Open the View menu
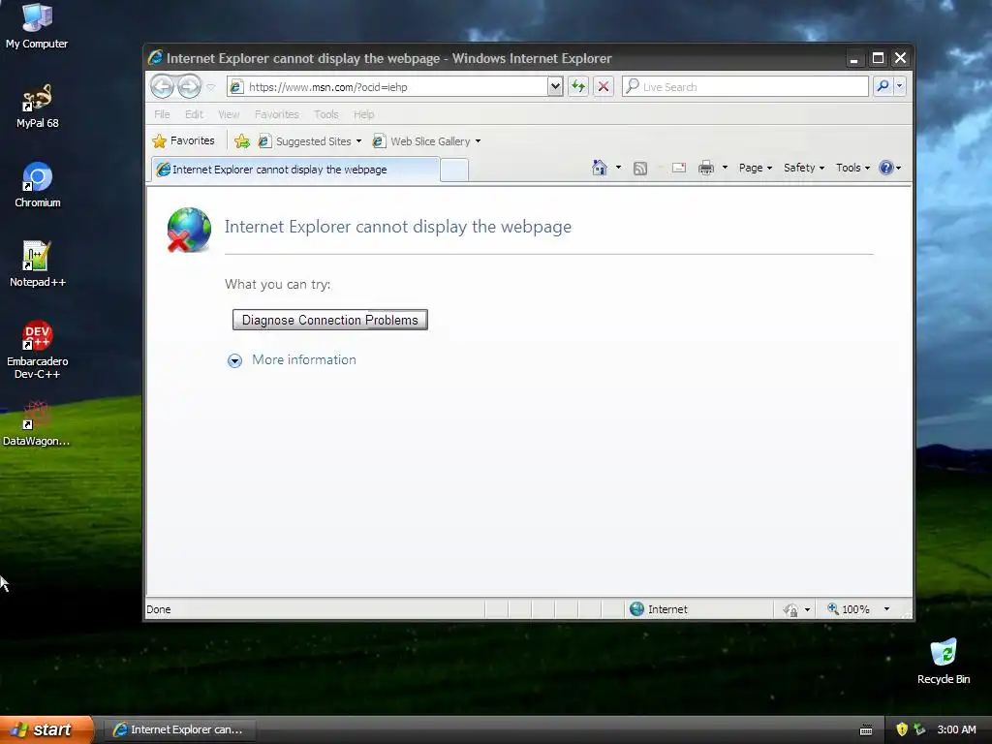Image resolution: width=992 pixels, height=744 pixels. click(x=229, y=114)
